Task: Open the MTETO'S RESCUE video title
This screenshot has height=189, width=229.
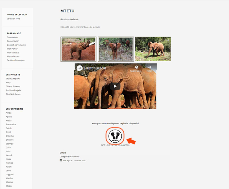Action: (96, 68)
